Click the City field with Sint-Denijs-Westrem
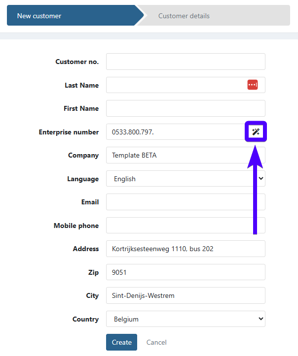Screen dimensions: 298x356 [186, 295]
